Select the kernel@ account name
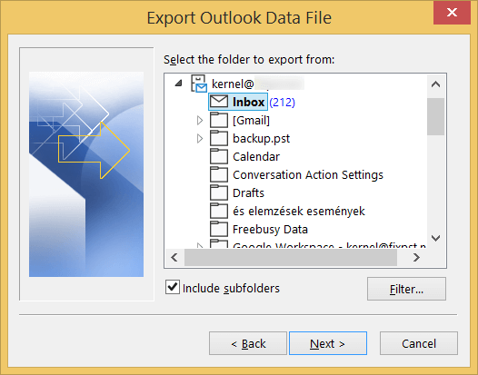The image size is (478, 375). 233,84
